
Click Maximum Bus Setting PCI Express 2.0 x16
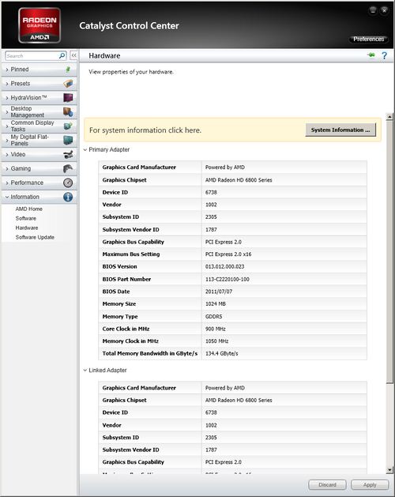coord(228,254)
